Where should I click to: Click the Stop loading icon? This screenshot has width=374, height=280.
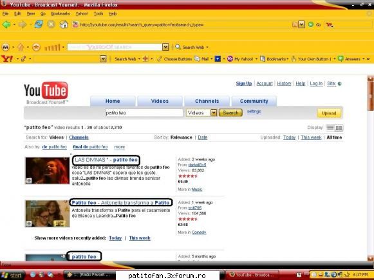click(x=51, y=24)
